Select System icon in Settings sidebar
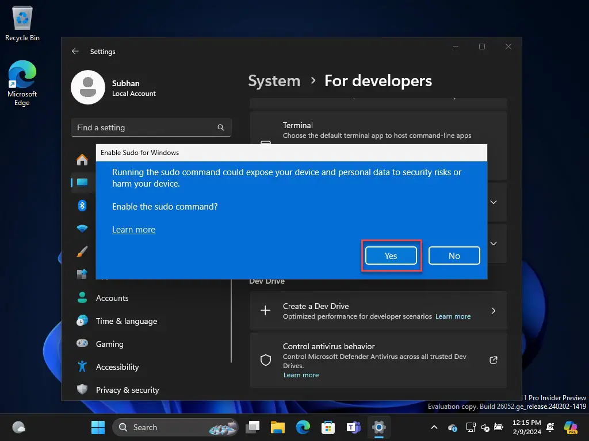Viewport: 589px width, 441px height. click(x=82, y=183)
